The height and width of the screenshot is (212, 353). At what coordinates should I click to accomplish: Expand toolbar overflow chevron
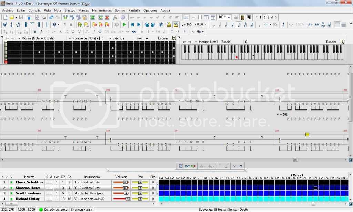[x=350, y=23]
